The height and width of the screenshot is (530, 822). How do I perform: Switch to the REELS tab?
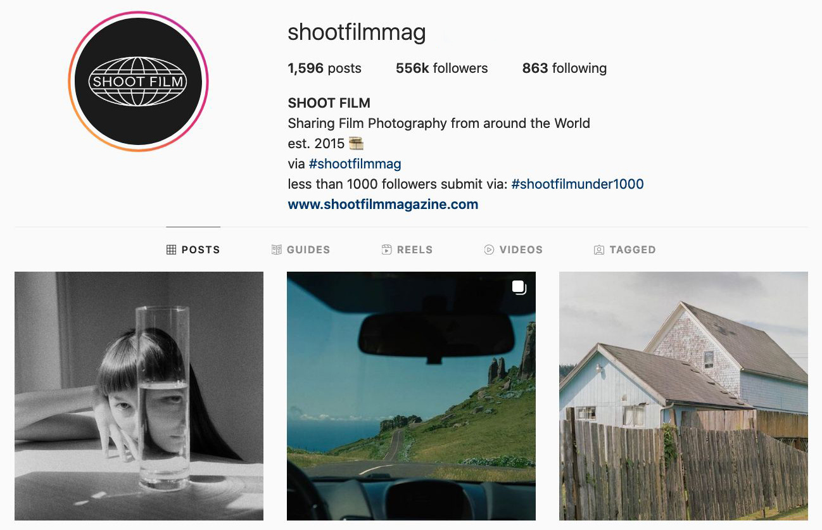(x=407, y=249)
